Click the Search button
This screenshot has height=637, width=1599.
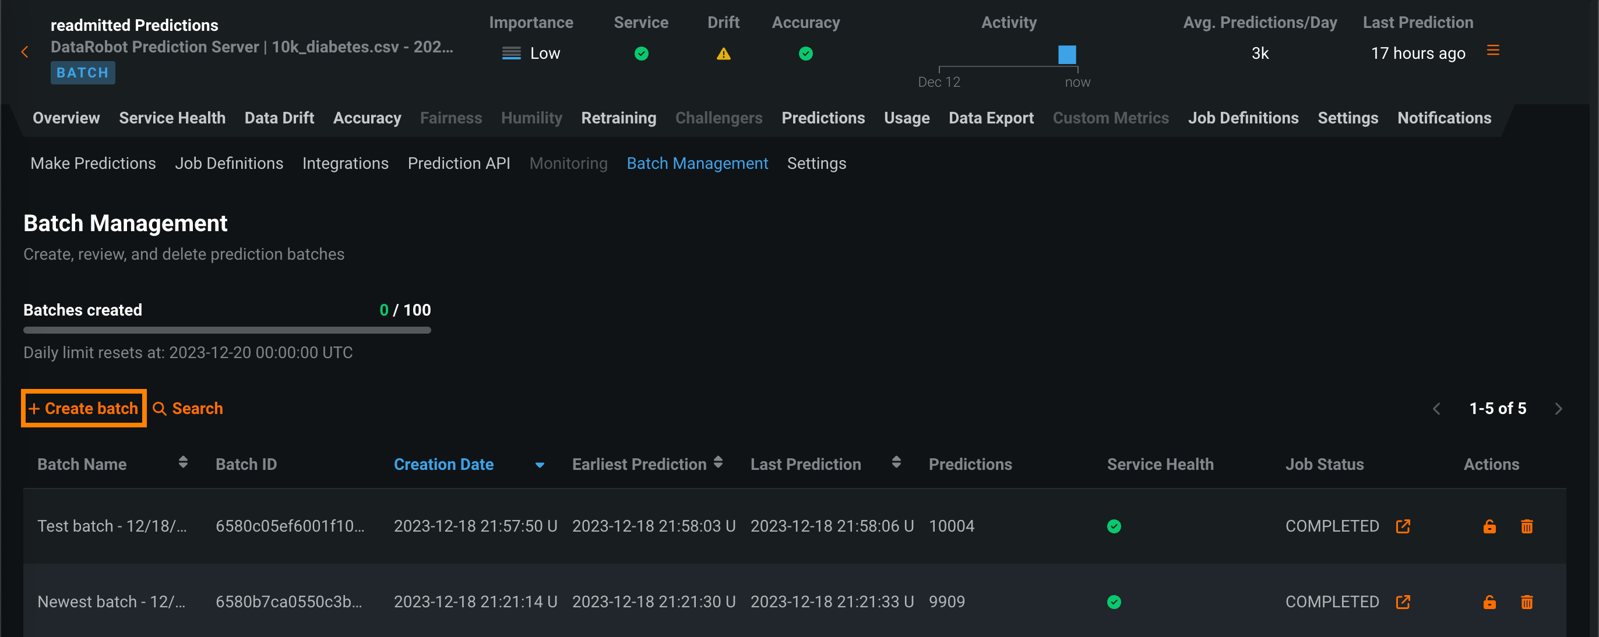pos(188,408)
